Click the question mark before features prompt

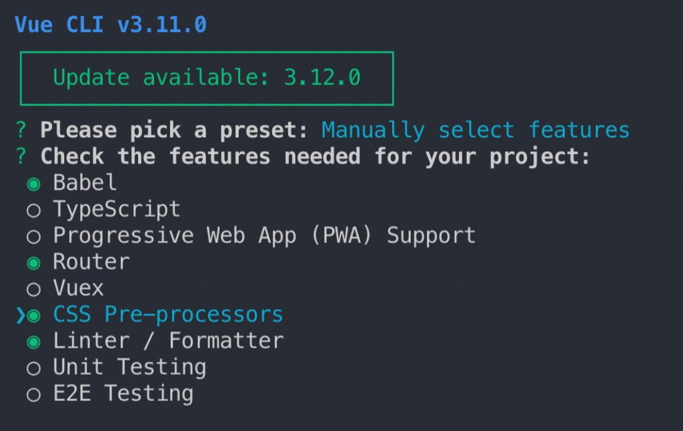(x=21, y=157)
